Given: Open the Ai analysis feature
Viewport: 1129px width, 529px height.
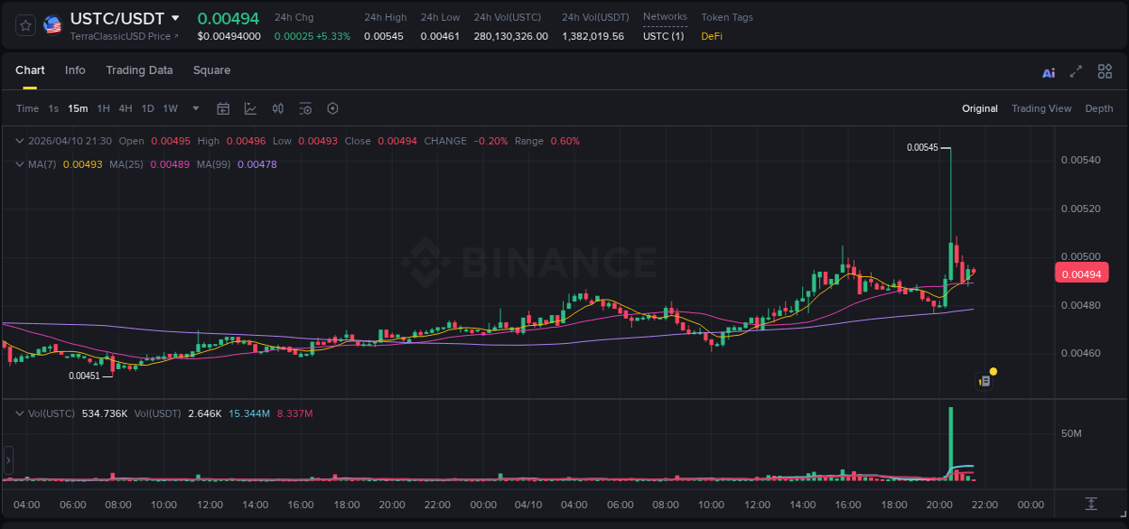Looking at the screenshot, I should 1048,71.
